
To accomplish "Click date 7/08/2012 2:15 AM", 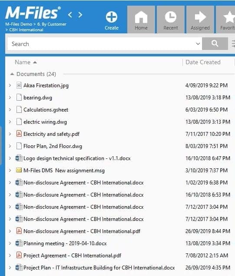I will tap(207, 256).
